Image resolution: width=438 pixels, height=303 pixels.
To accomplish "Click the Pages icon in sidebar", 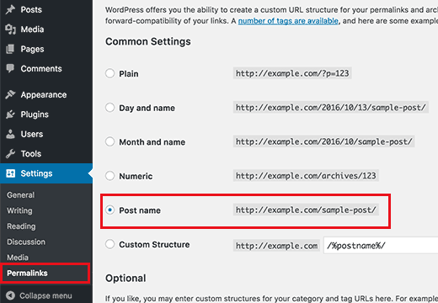I will point(10,49).
